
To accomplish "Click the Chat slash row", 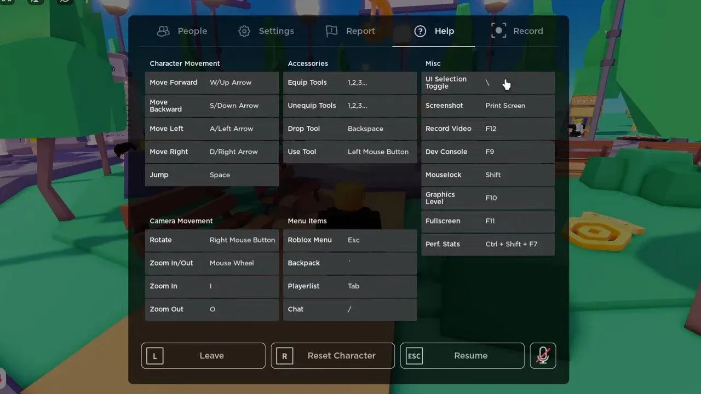I will (350, 309).
